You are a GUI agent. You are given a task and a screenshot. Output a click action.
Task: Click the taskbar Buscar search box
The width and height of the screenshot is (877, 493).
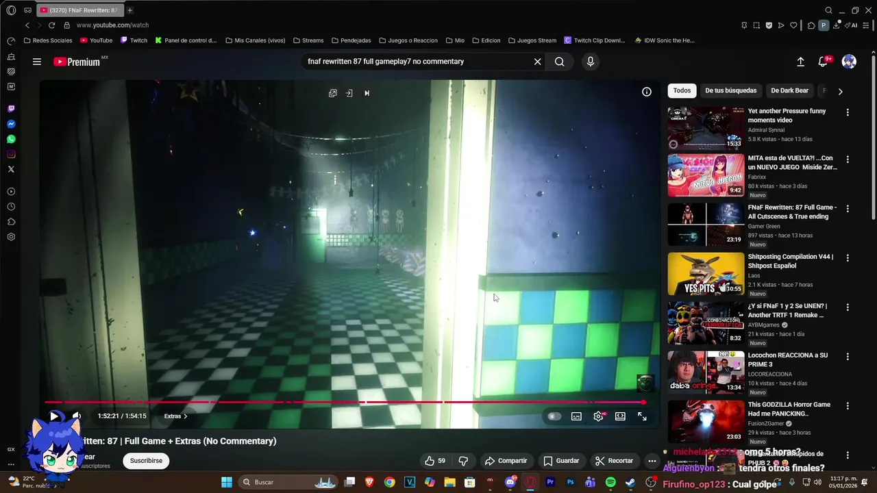tap(288, 482)
